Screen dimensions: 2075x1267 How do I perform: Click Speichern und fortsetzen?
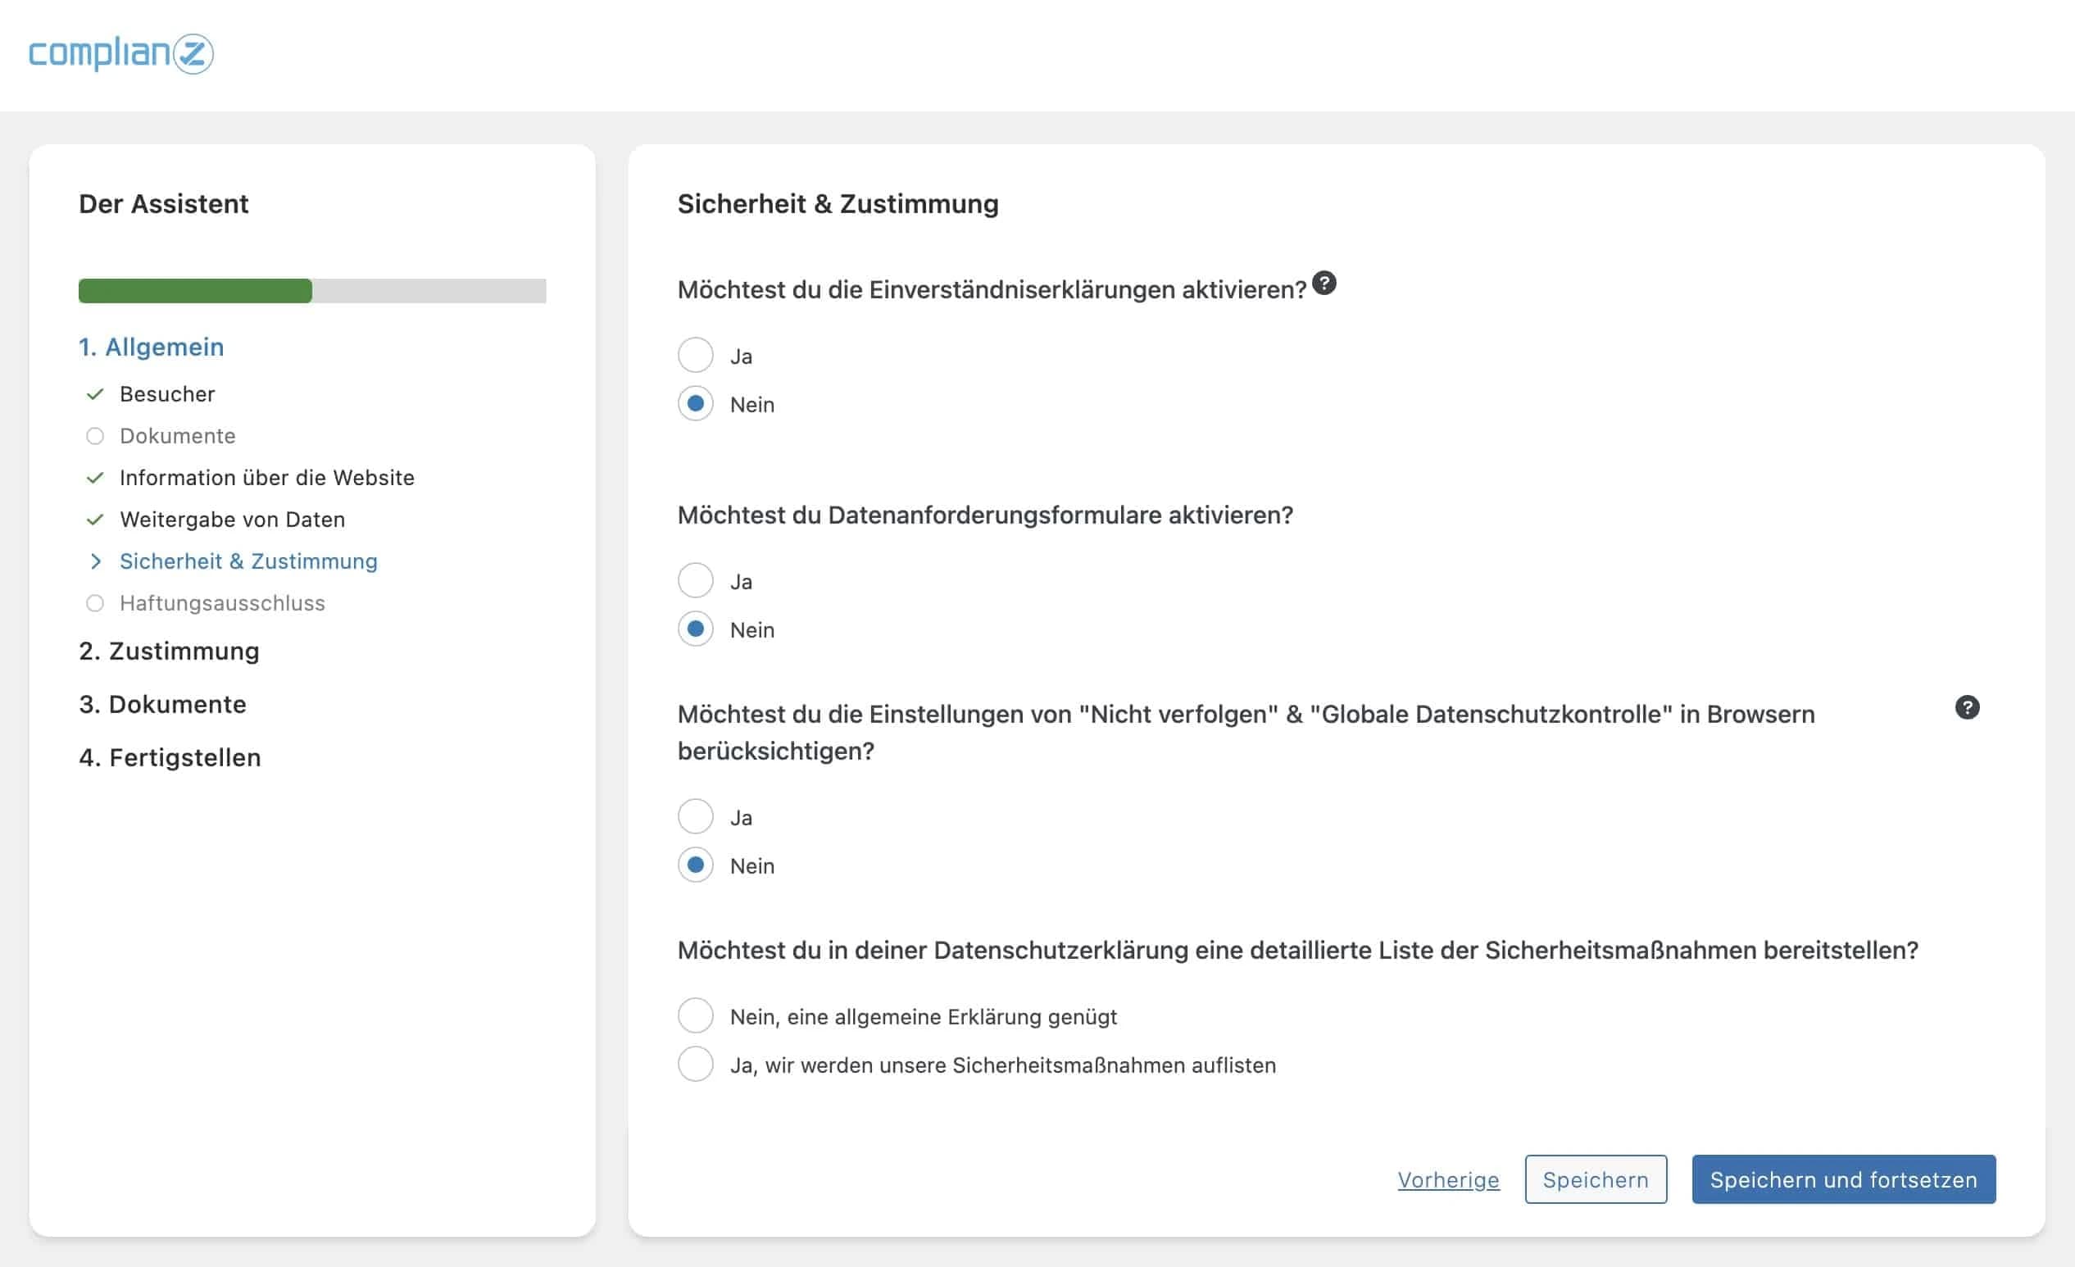(x=1843, y=1179)
